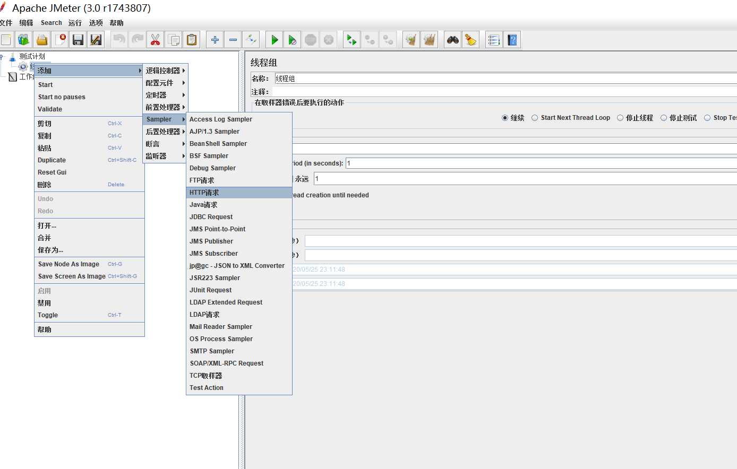Click the greyed-out Undo arrow icon
Screen dimensions: 737x469
click(119, 40)
